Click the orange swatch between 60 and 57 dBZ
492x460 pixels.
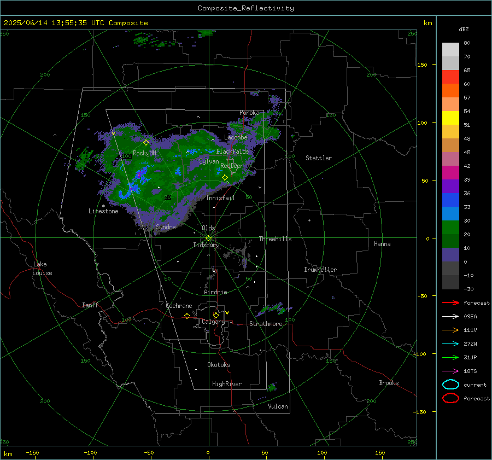[450, 90]
